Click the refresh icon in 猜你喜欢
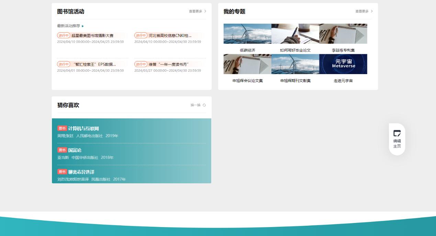This screenshot has width=436, height=236. [204, 105]
